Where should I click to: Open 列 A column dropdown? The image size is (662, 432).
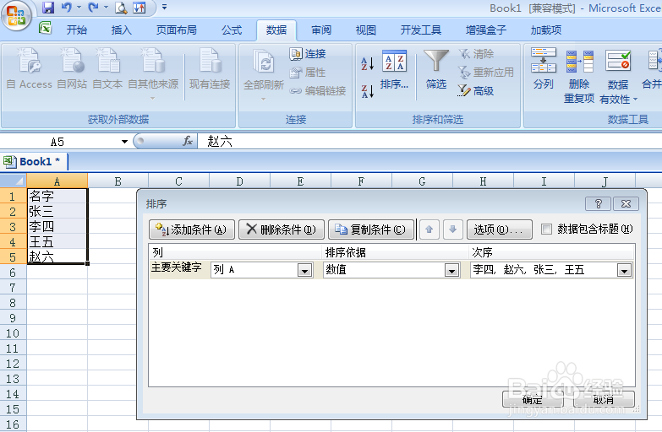[x=304, y=270]
